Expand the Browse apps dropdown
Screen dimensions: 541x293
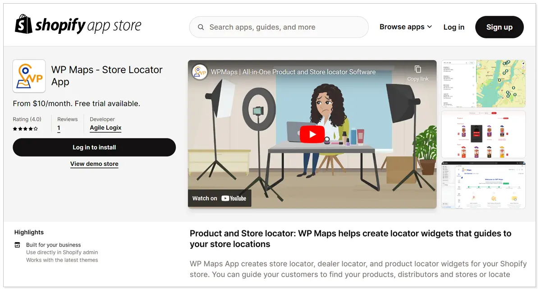(x=406, y=27)
